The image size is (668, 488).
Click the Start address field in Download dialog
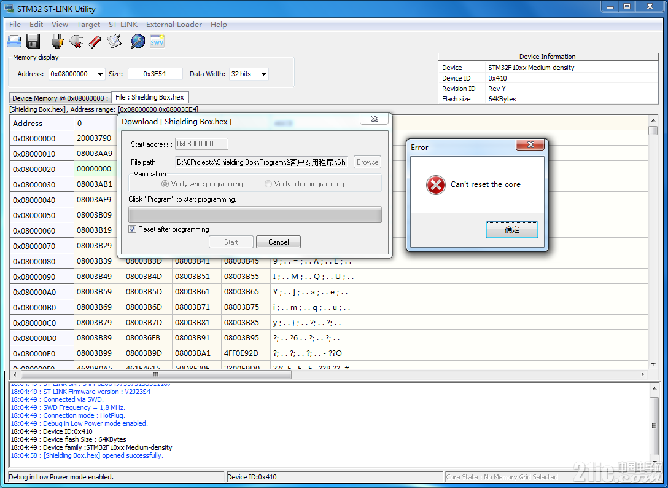click(201, 144)
